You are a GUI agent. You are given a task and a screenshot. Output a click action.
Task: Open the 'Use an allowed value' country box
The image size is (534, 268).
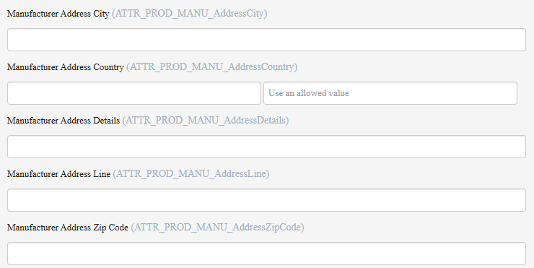(x=390, y=93)
